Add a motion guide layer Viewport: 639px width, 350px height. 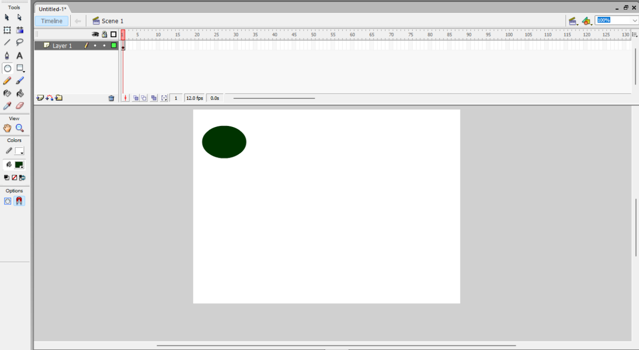coord(50,98)
